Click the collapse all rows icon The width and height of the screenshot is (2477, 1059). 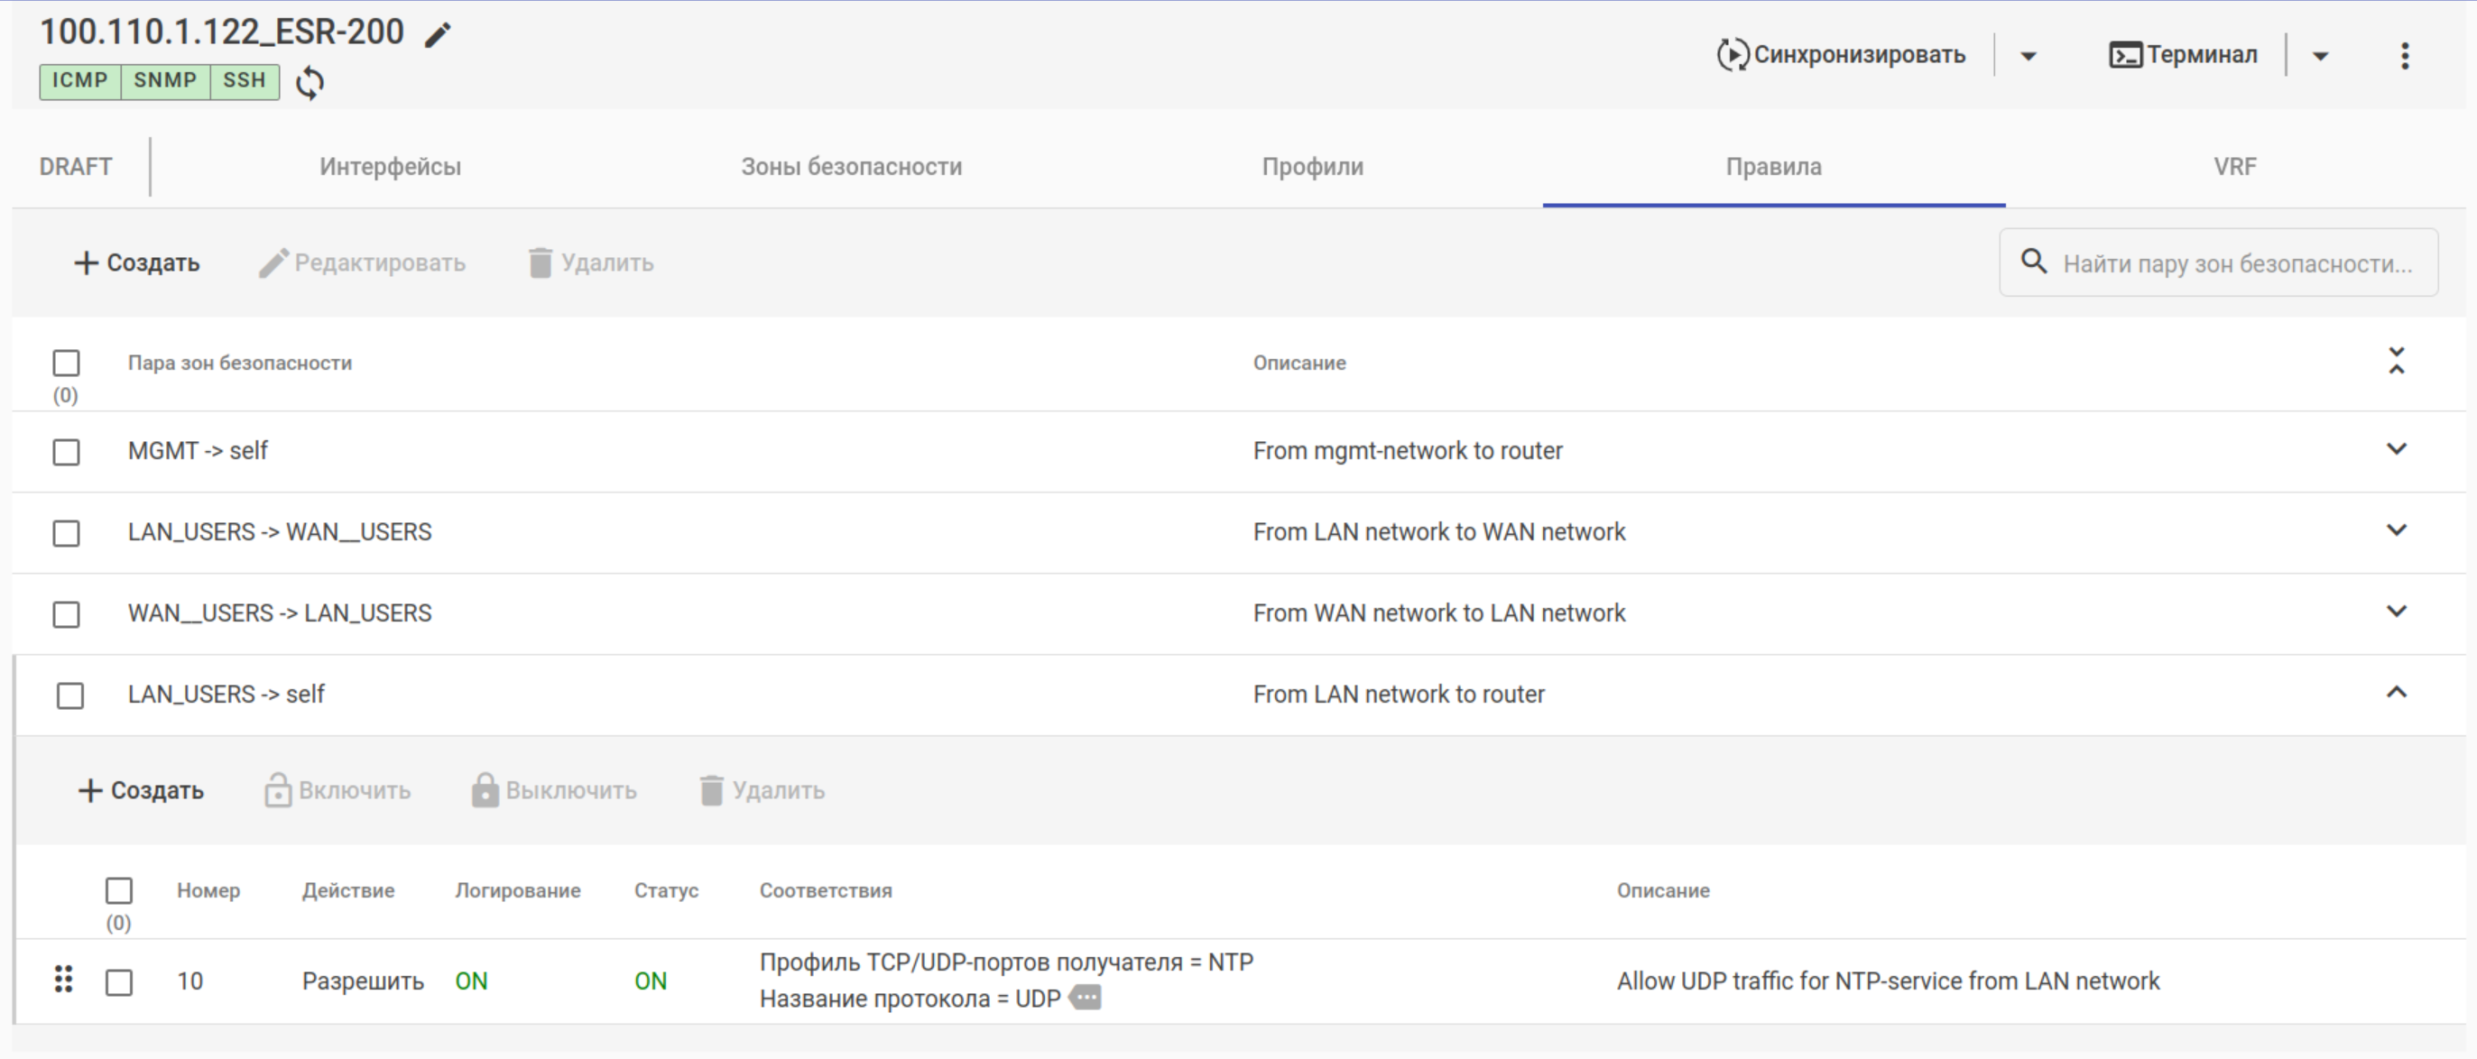click(x=2396, y=362)
